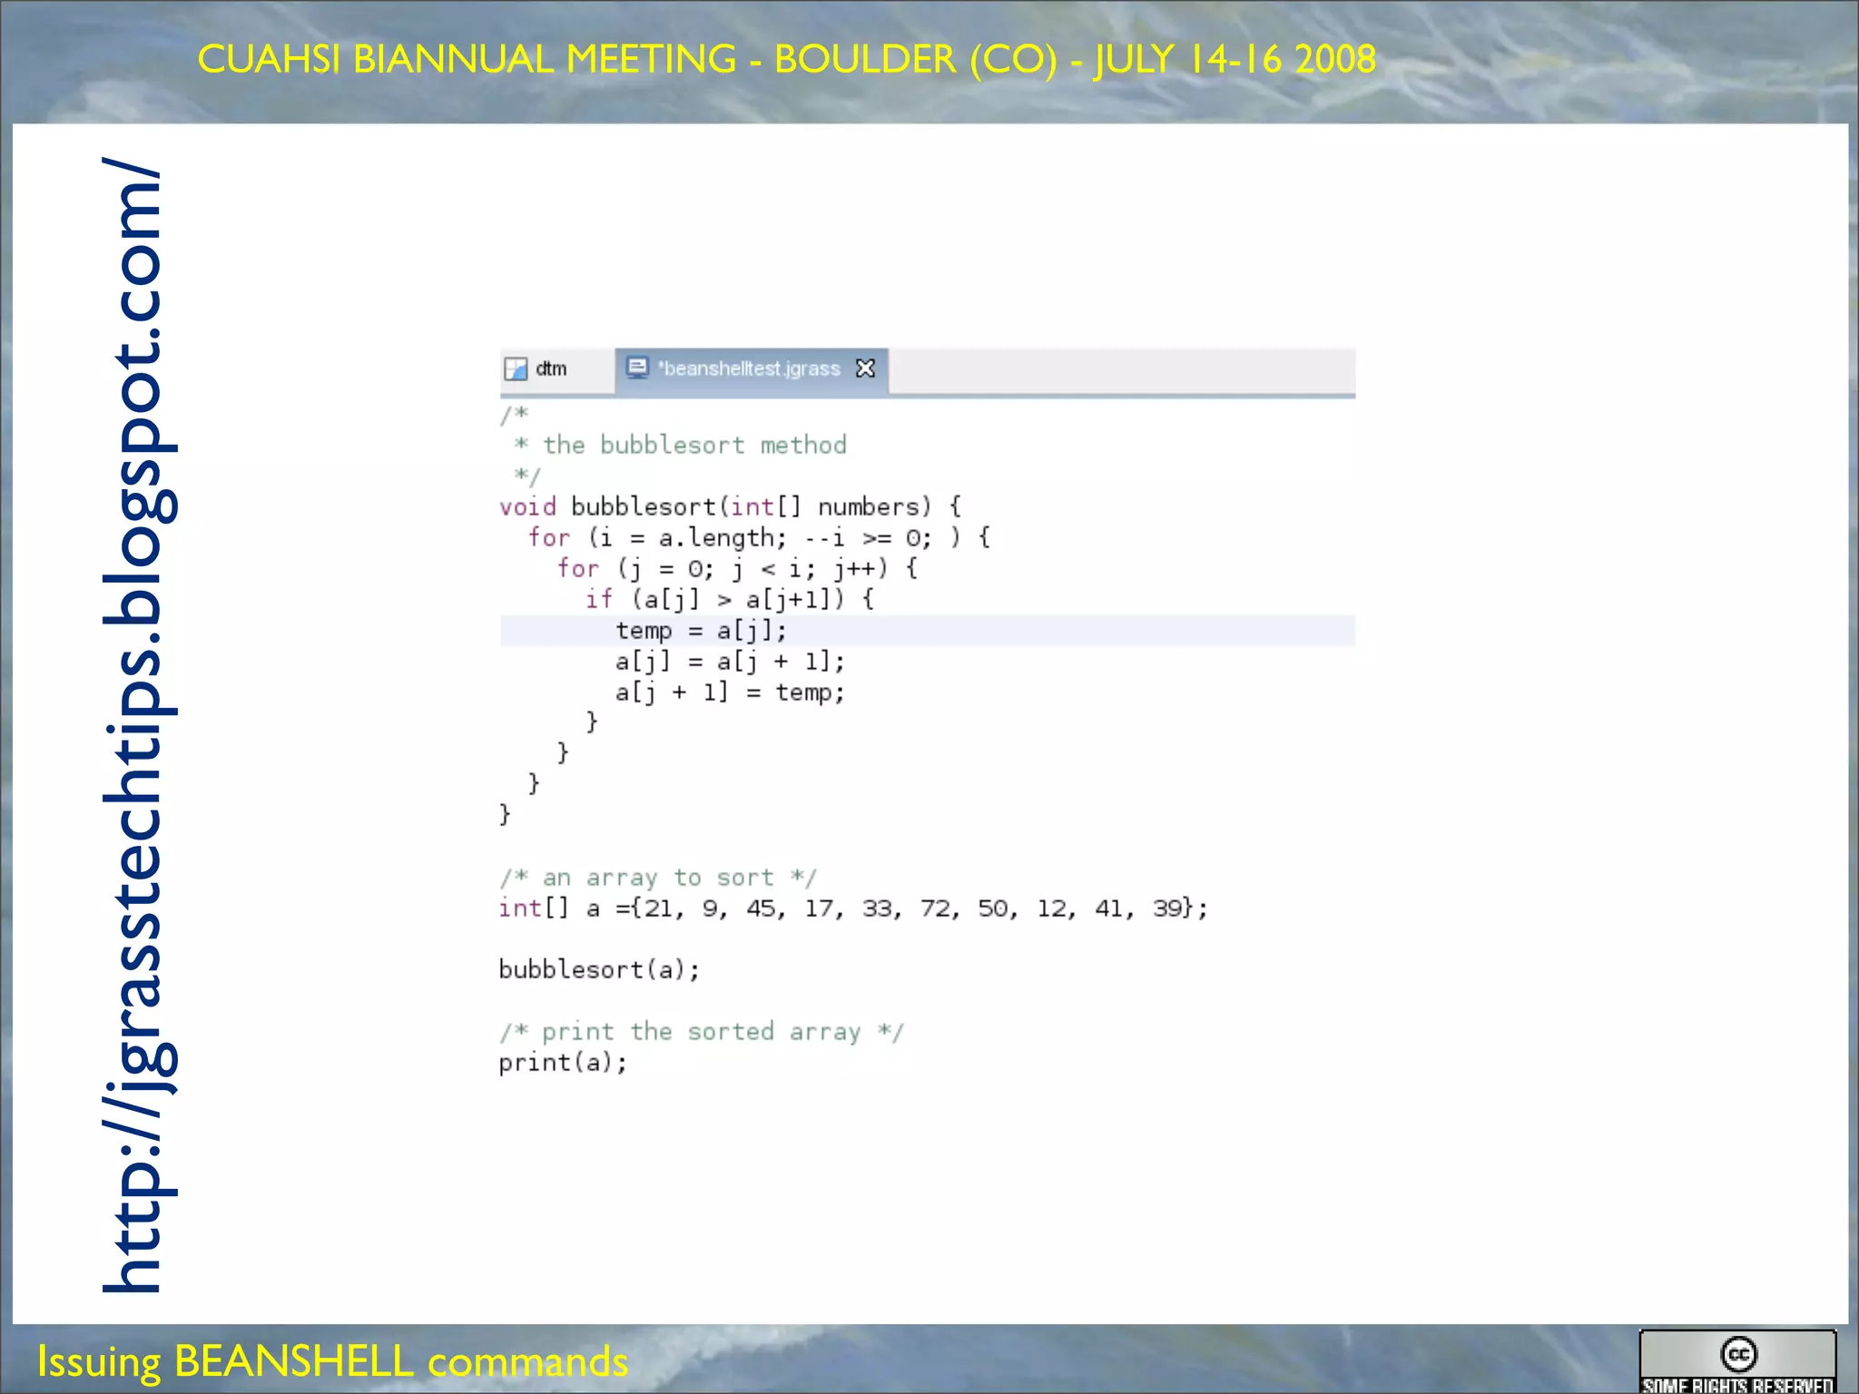Close the beanshelltest.jgrass tab
The width and height of the screenshot is (1859, 1394).
click(865, 368)
